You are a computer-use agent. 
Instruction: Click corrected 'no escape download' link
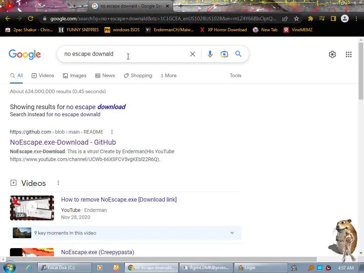point(96,107)
